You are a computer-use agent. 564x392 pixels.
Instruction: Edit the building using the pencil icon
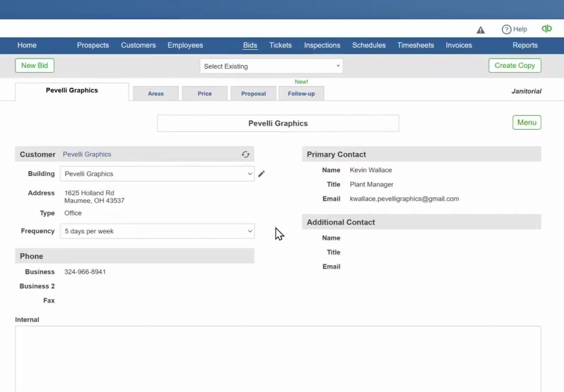click(x=261, y=174)
